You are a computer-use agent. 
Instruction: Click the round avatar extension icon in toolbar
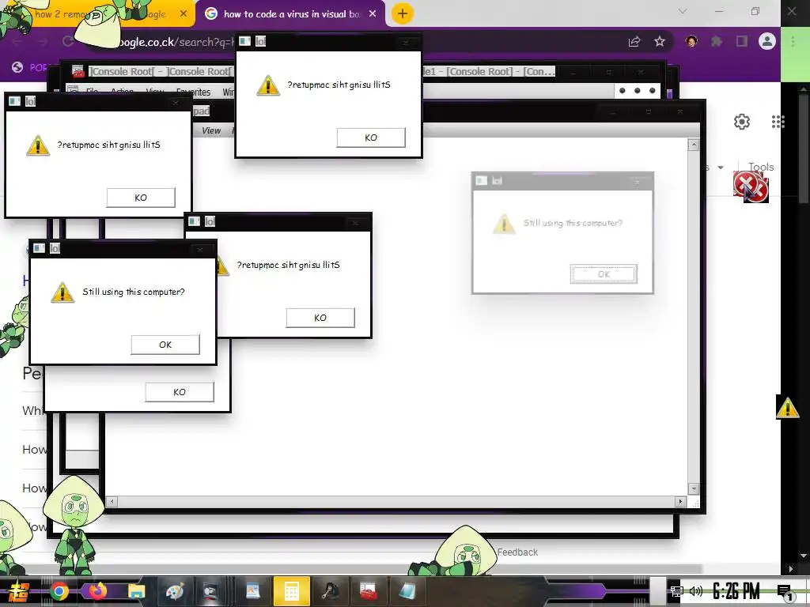[x=691, y=41]
